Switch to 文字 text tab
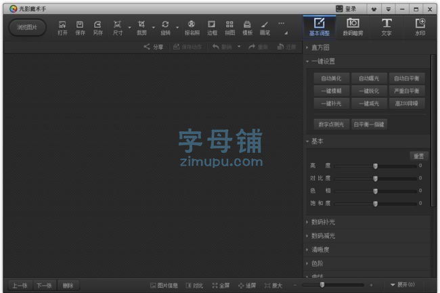440x293 pixels. 387,27
